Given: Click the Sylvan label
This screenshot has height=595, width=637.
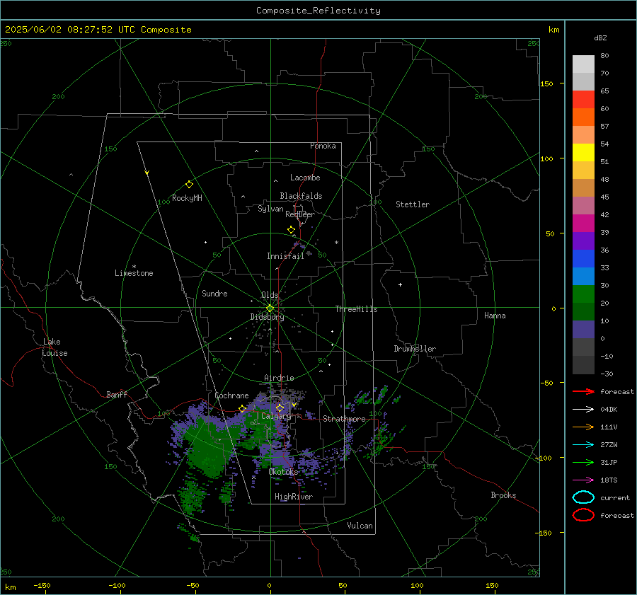Looking at the screenshot, I should coord(270,209).
